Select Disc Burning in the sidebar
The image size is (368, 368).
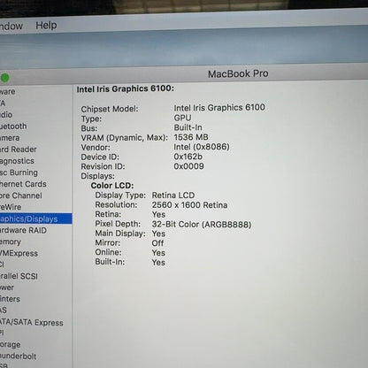click(19, 172)
